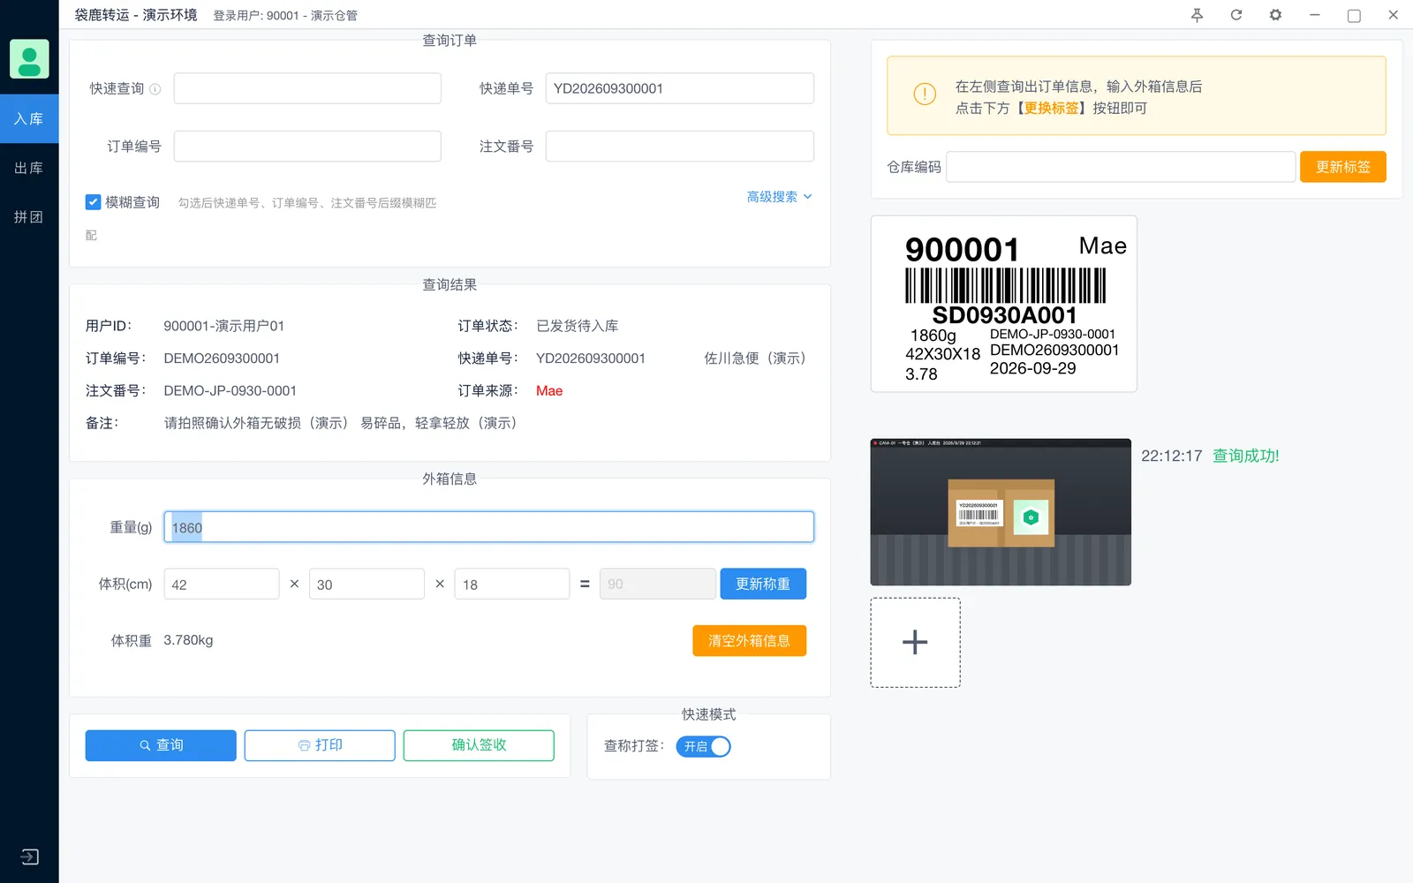Click the 佐川急便（演示）carrier text

click(755, 358)
